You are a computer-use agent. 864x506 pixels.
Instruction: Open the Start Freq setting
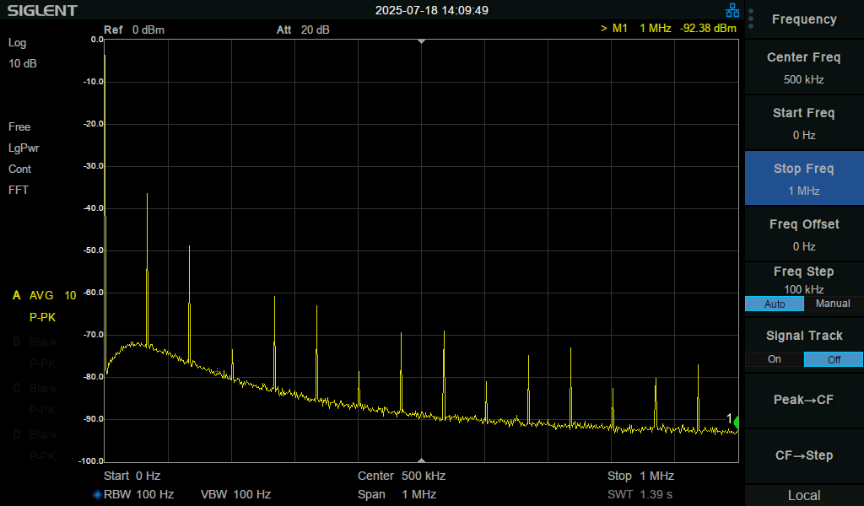click(x=804, y=123)
